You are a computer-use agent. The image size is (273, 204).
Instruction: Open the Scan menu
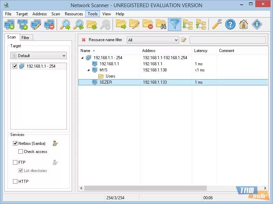coord(56,14)
